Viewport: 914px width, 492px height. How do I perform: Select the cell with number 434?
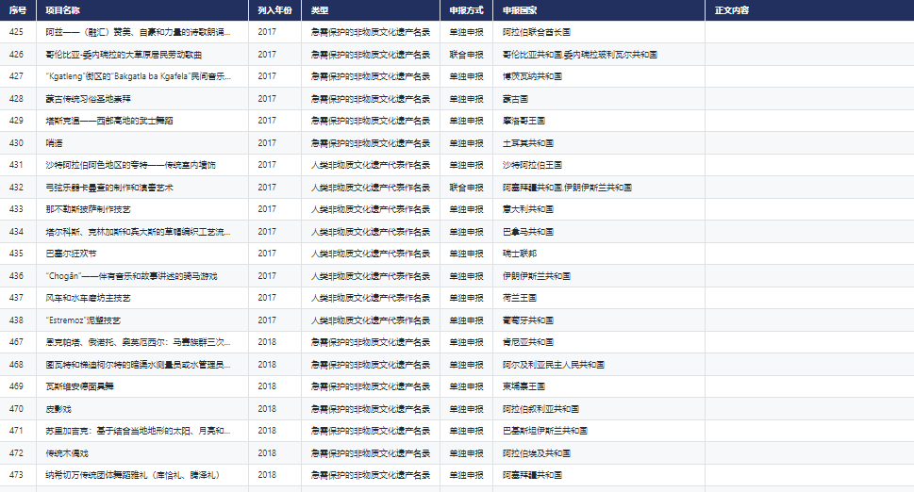(x=16, y=232)
